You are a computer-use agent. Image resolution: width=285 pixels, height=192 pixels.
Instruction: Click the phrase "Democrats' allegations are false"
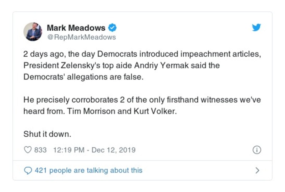pos(83,77)
